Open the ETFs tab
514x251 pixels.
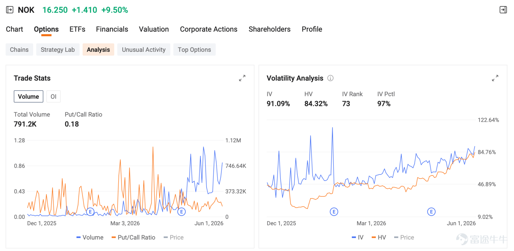click(x=77, y=29)
